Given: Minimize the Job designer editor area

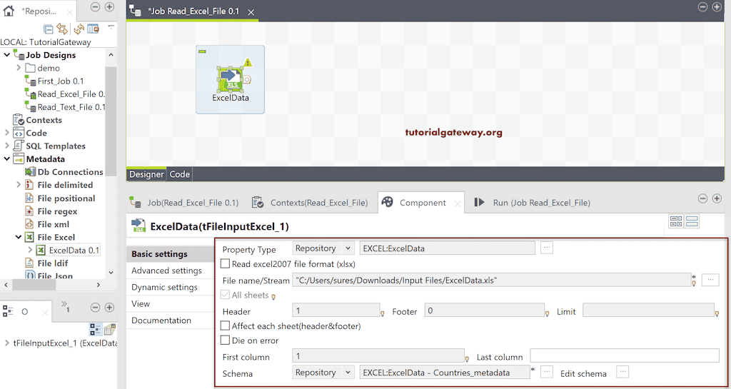Looking at the screenshot, I should click(703, 6).
